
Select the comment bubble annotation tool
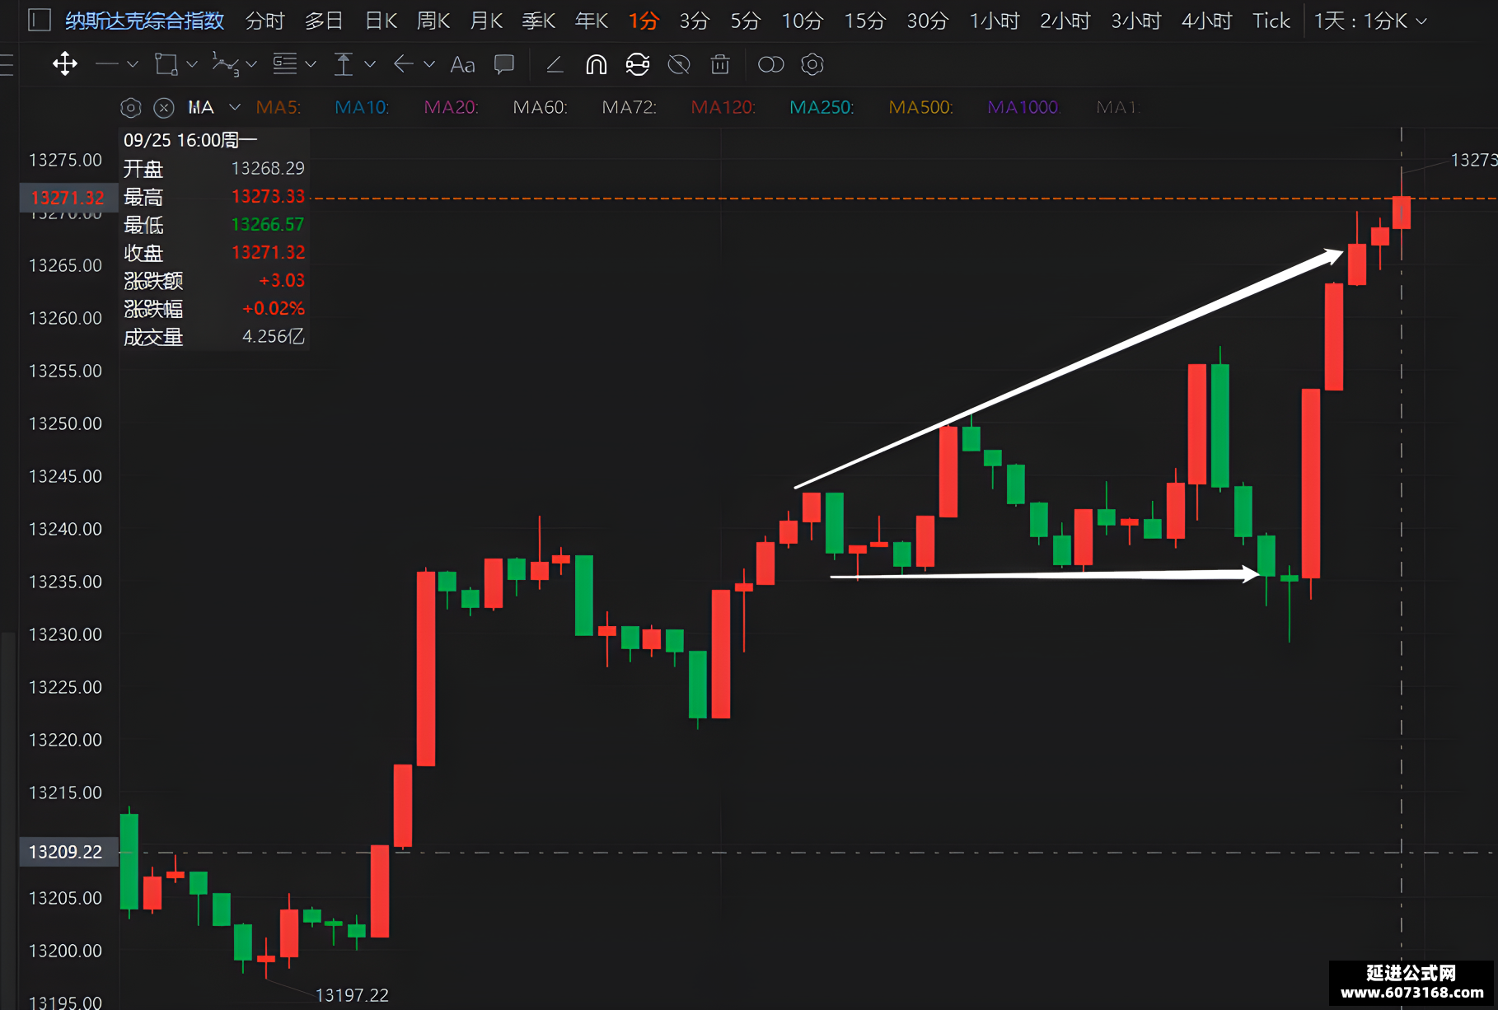pos(504,64)
